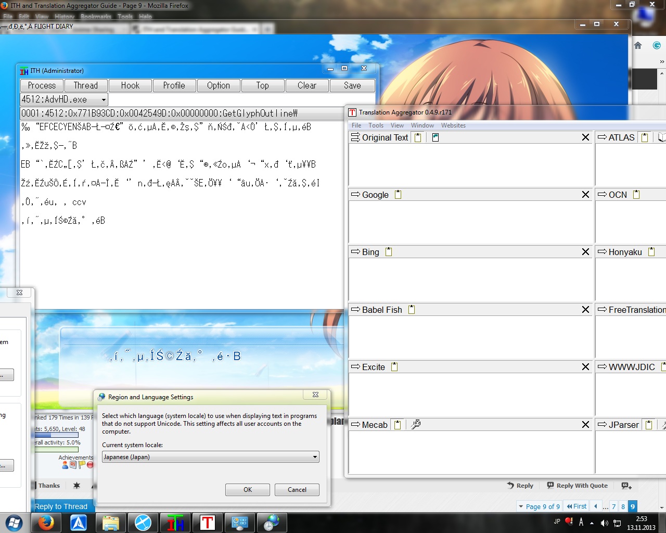Click the Profile button in ITH
Screen dimensions: 666x533
[174, 85]
